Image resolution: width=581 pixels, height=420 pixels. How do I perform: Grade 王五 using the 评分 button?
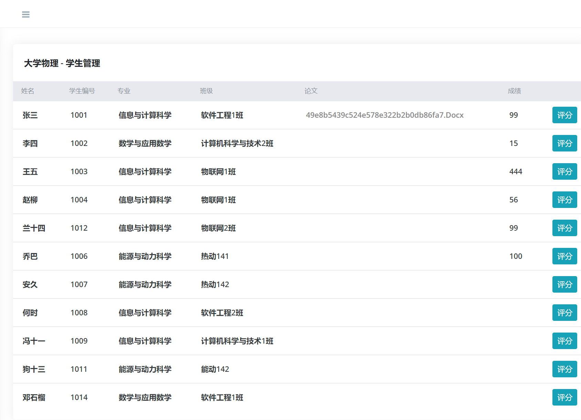(x=564, y=171)
